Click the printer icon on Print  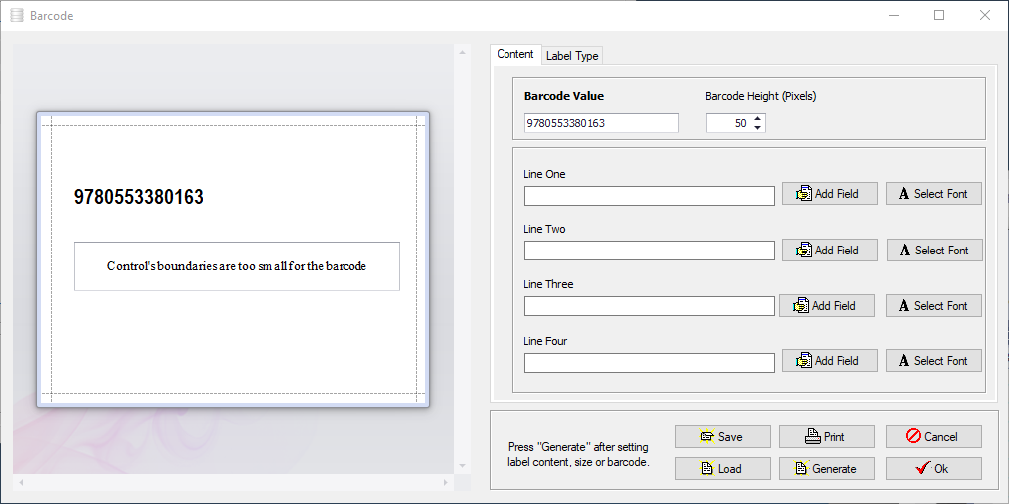pos(813,436)
